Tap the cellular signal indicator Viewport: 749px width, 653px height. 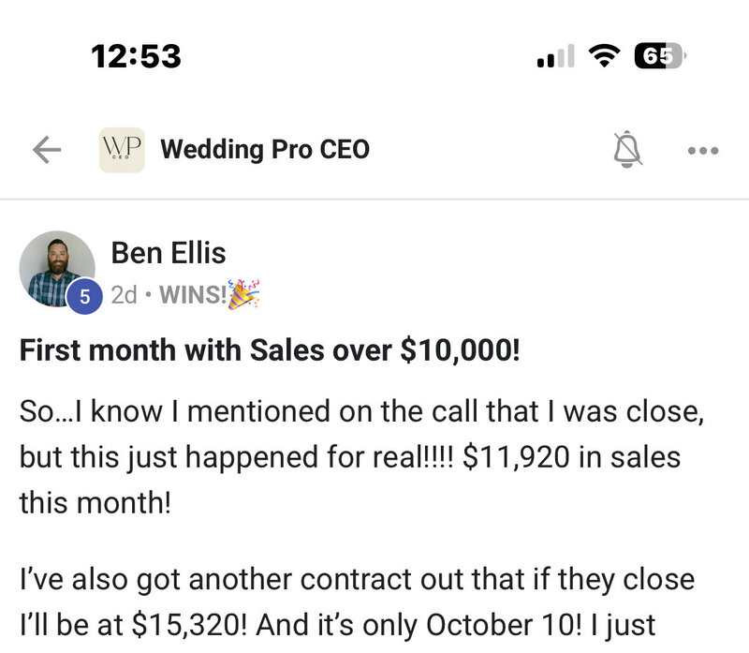tap(555, 58)
